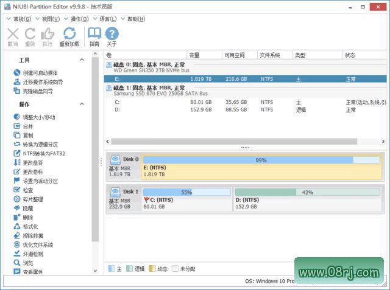Click the 重新加载 (Reload) icon
The image size is (390, 290).
(69, 33)
